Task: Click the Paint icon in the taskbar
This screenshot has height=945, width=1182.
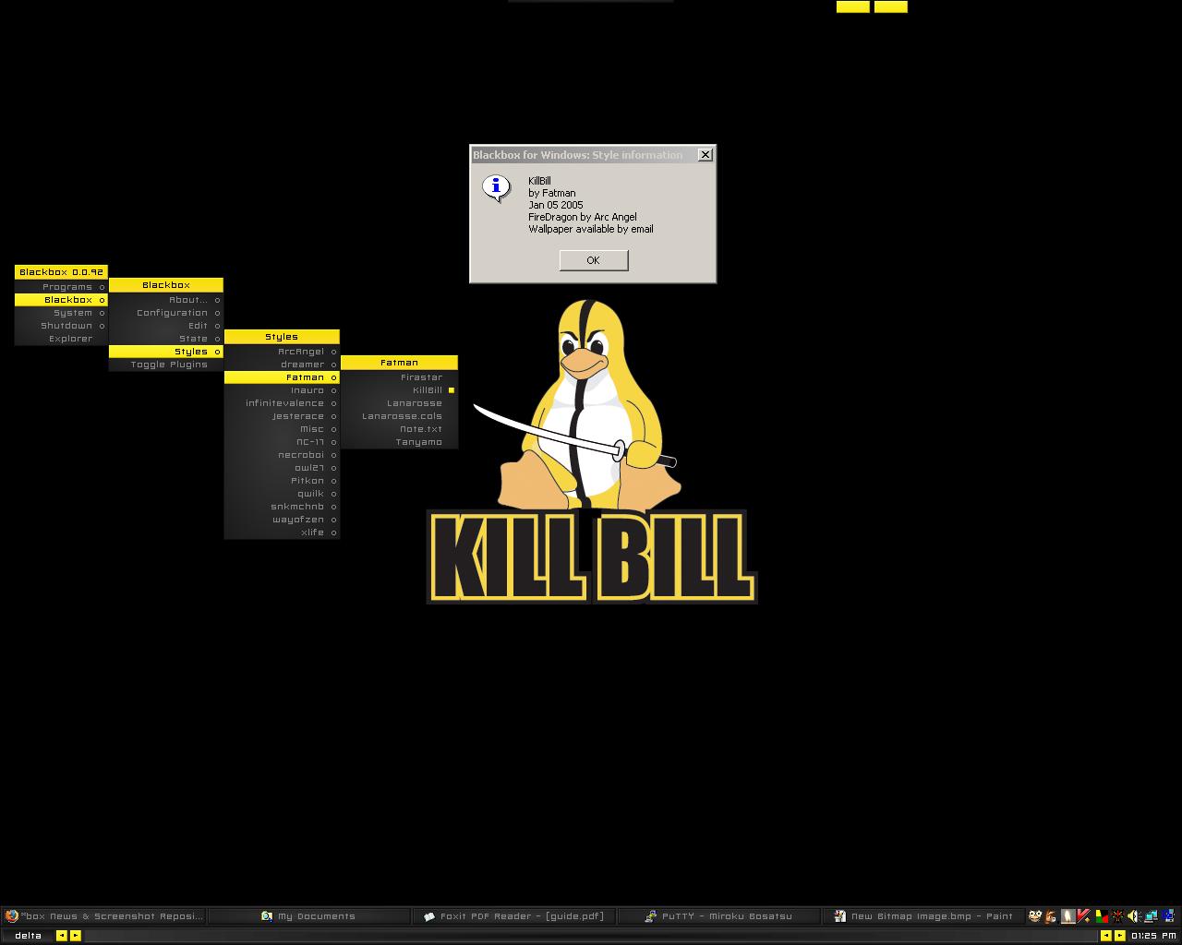Action: point(839,916)
